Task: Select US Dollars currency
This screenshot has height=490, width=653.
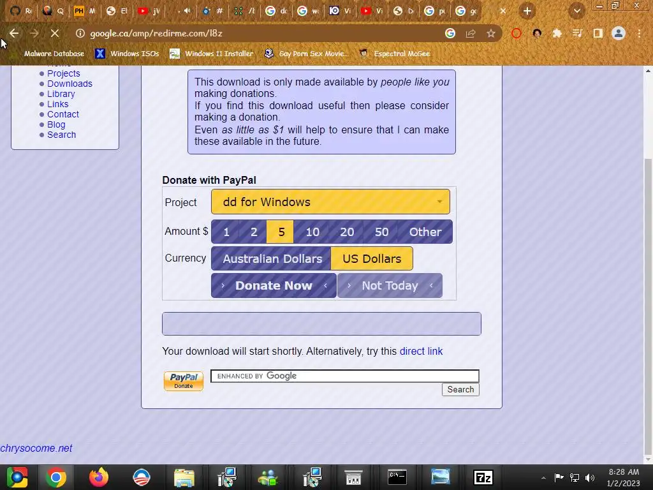Action: pos(372,258)
